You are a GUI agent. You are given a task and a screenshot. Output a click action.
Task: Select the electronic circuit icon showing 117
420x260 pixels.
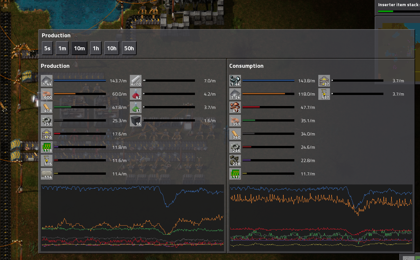[x=235, y=174]
